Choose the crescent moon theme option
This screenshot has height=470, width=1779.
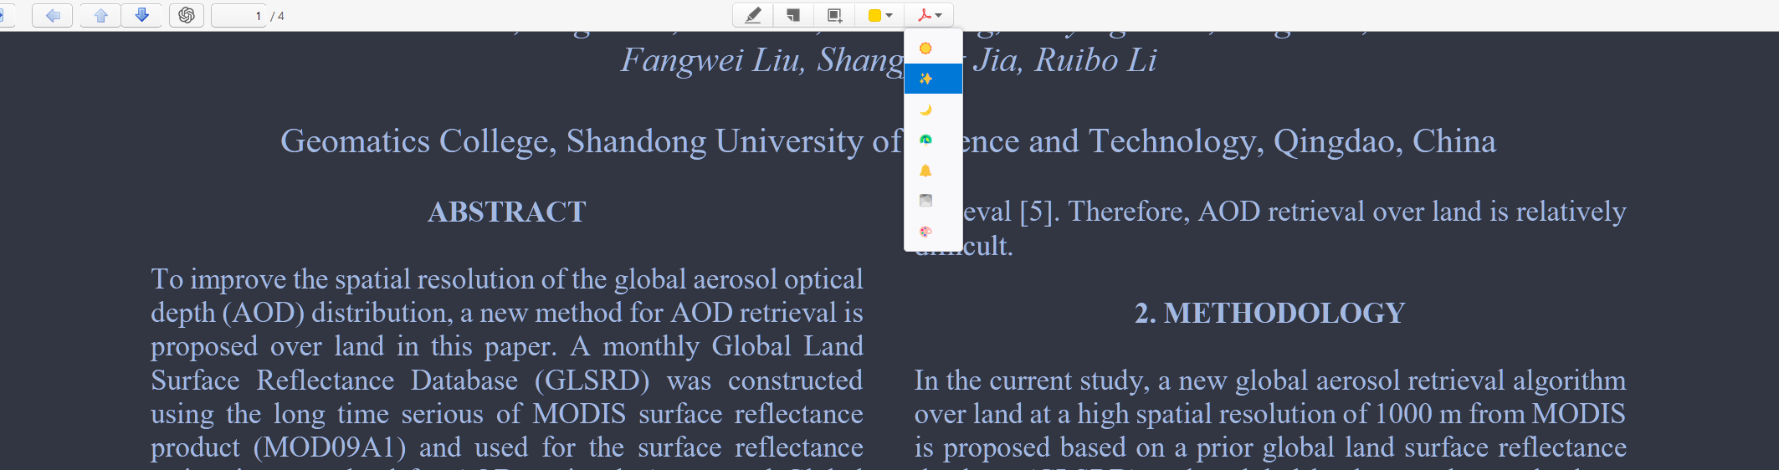[x=933, y=110]
